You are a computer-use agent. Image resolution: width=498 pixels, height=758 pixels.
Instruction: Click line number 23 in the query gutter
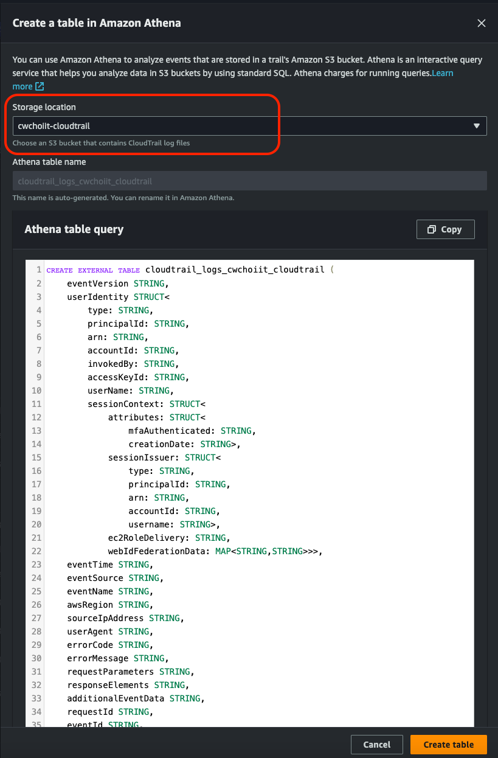[x=36, y=565]
